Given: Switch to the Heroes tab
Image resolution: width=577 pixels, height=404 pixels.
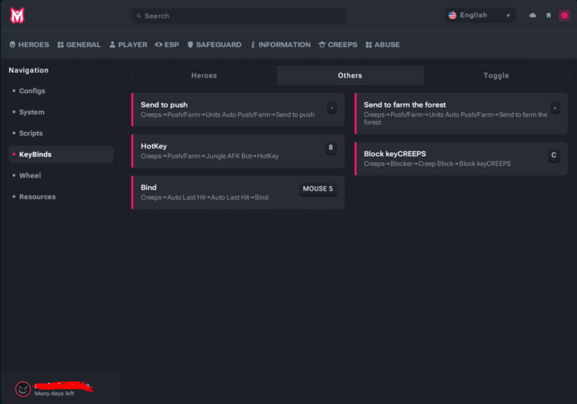Looking at the screenshot, I should click(204, 76).
